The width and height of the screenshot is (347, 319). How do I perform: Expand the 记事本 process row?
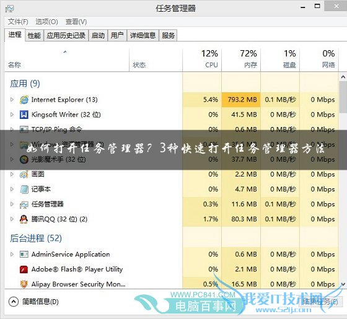[x=12, y=189]
